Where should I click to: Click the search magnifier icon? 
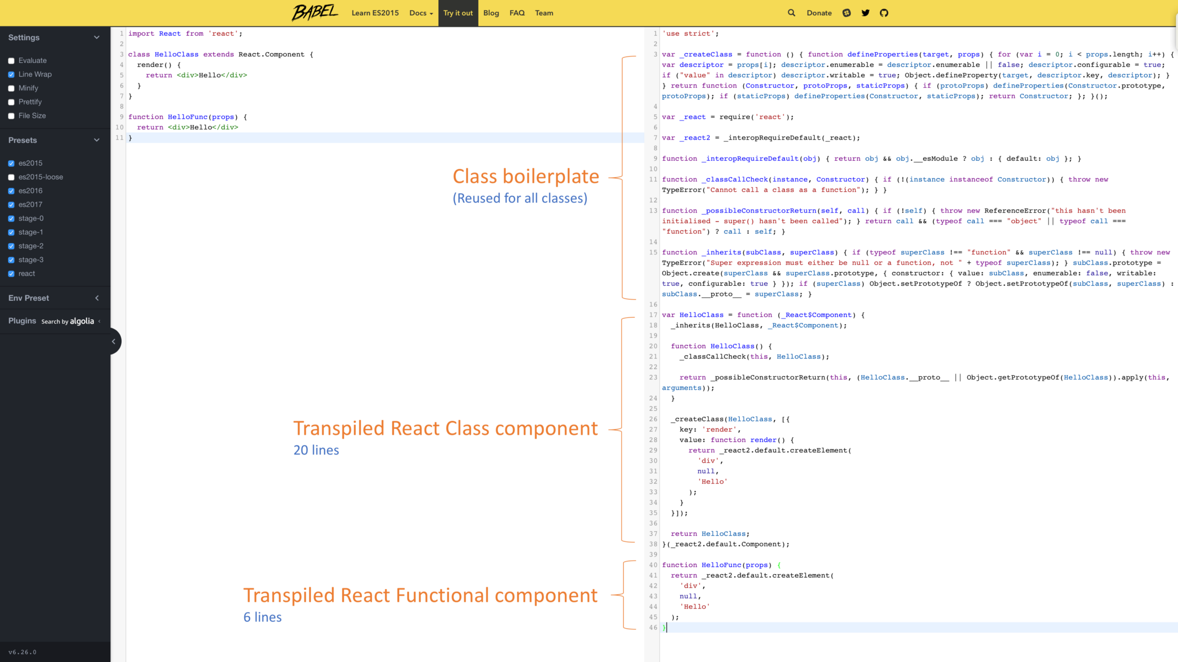tap(791, 13)
